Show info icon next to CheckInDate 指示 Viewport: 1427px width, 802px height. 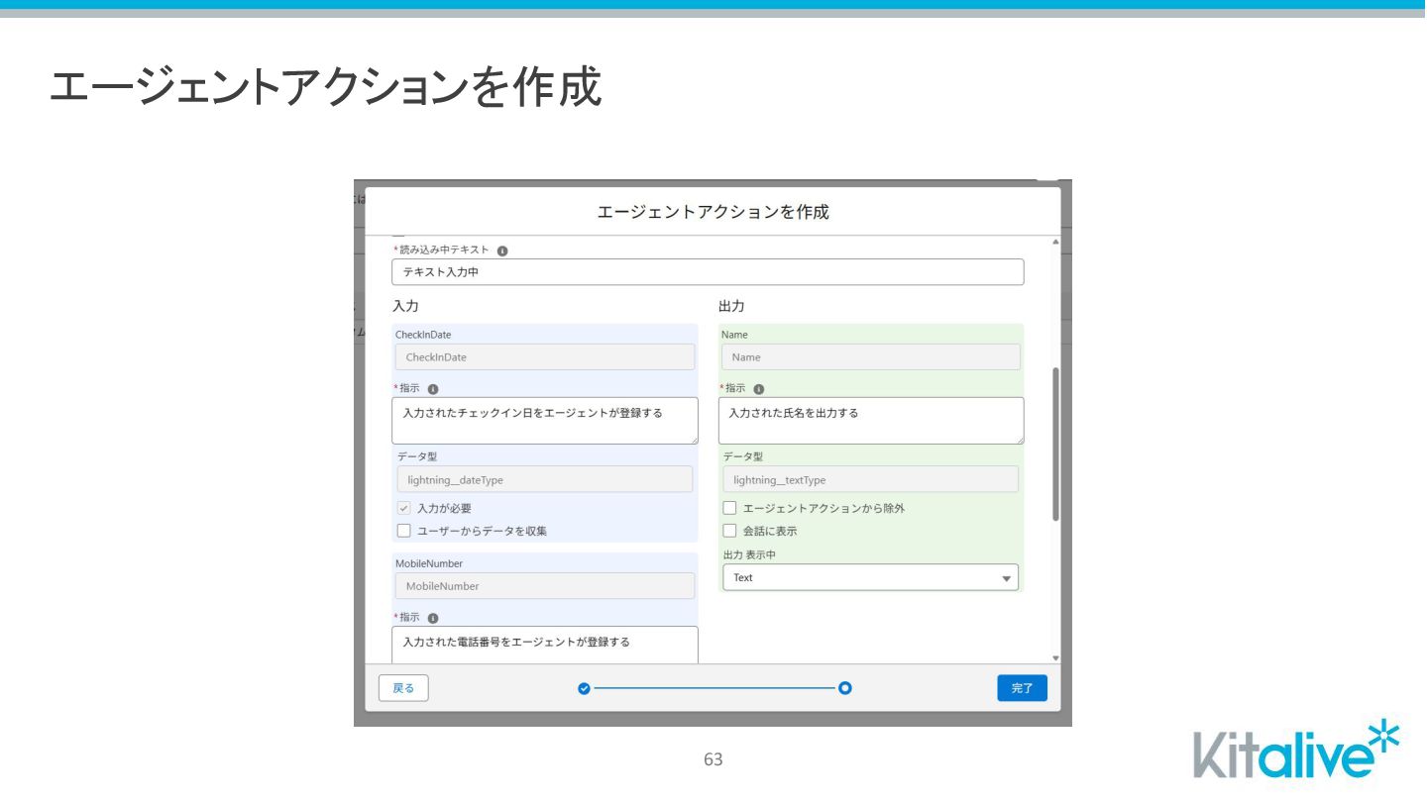click(x=433, y=389)
